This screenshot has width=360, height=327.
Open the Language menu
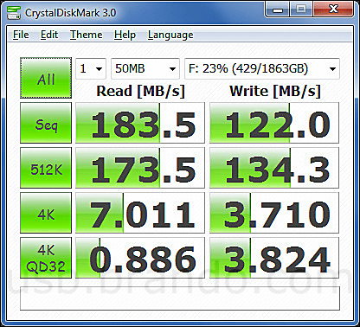(170, 35)
